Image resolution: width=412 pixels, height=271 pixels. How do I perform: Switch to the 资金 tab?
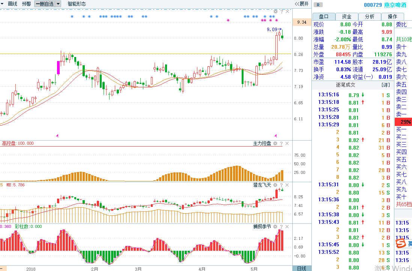click(346, 16)
